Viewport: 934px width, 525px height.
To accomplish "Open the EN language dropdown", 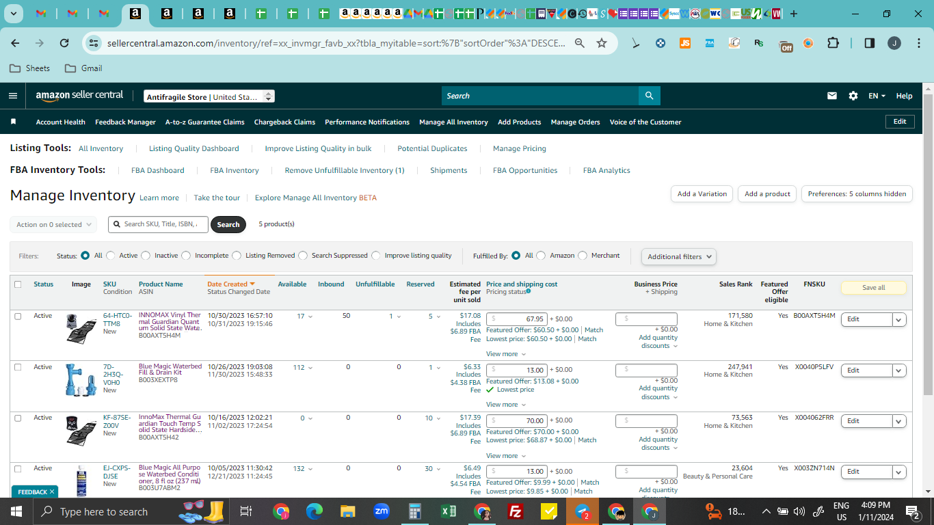I will 877,96.
